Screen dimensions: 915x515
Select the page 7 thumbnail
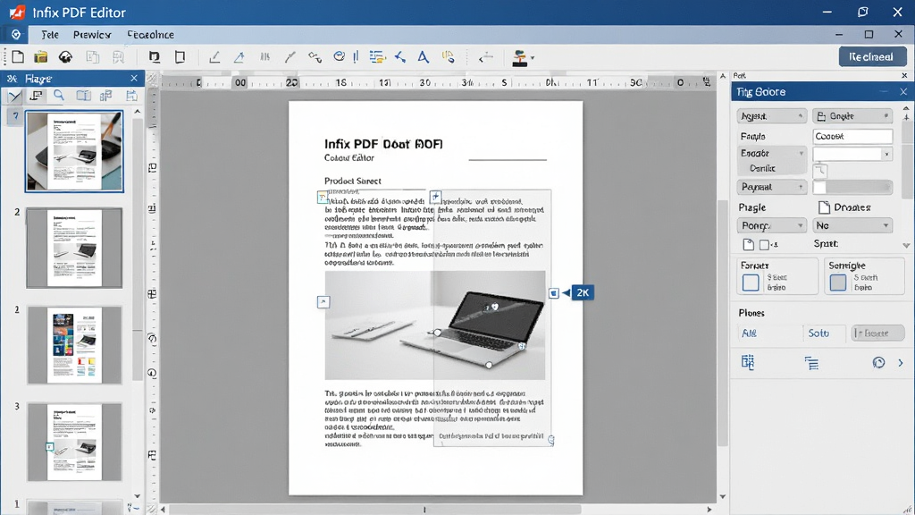point(74,151)
